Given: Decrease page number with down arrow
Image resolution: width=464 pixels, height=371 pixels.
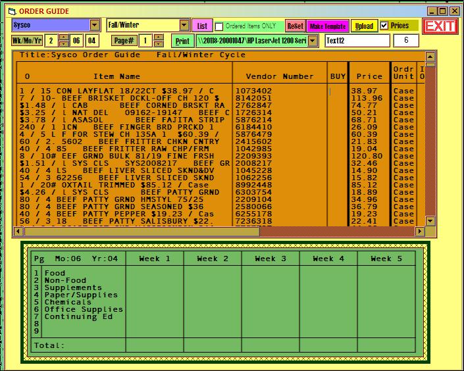Looking at the screenshot, I should click(159, 44).
